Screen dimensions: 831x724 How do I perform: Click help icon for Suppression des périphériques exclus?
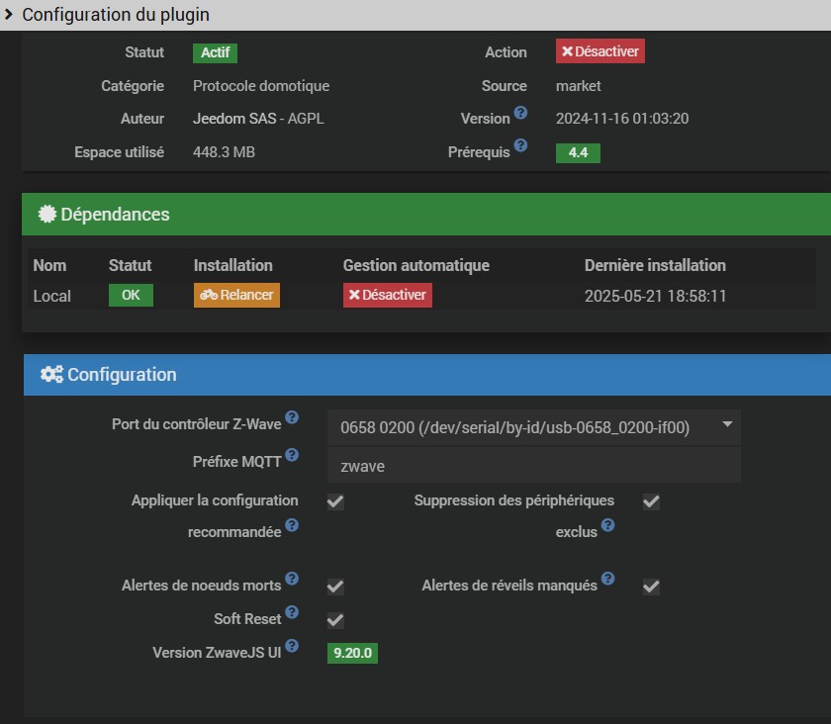607,525
